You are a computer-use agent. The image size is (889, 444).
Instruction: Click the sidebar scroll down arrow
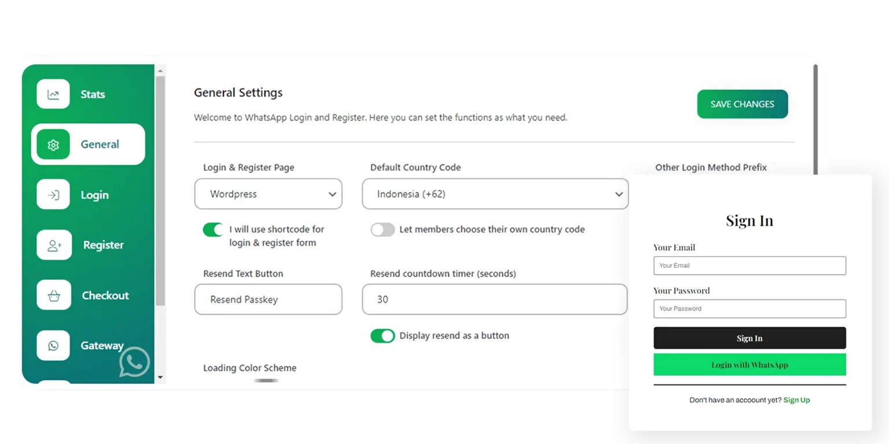[160, 378]
